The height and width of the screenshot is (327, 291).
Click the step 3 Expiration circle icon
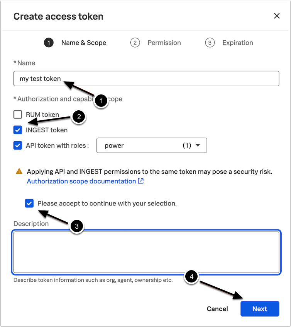coord(210,43)
